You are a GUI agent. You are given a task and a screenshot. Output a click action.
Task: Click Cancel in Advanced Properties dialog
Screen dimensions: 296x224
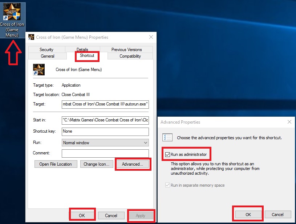[277, 214]
